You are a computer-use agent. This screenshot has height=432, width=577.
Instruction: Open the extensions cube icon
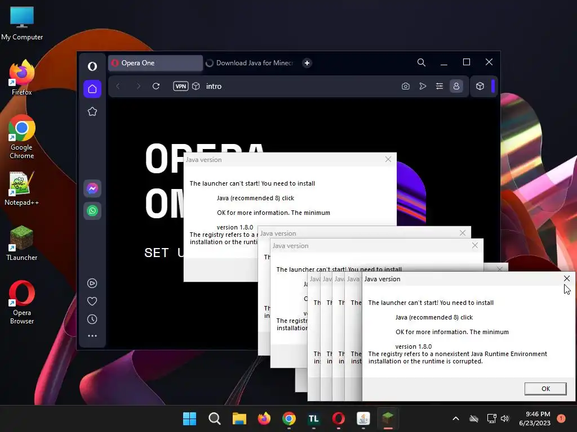(x=480, y=86)
